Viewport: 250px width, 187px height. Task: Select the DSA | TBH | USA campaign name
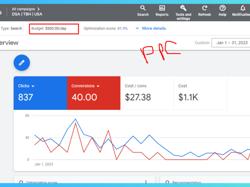tap(27, 14)
